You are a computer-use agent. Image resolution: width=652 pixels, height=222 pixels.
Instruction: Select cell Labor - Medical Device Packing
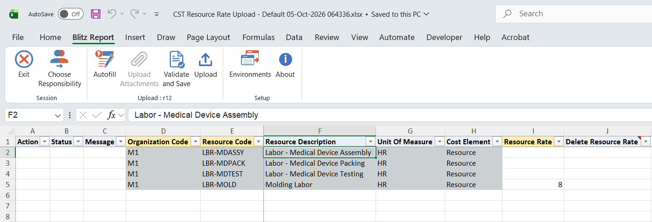point(320,163)
